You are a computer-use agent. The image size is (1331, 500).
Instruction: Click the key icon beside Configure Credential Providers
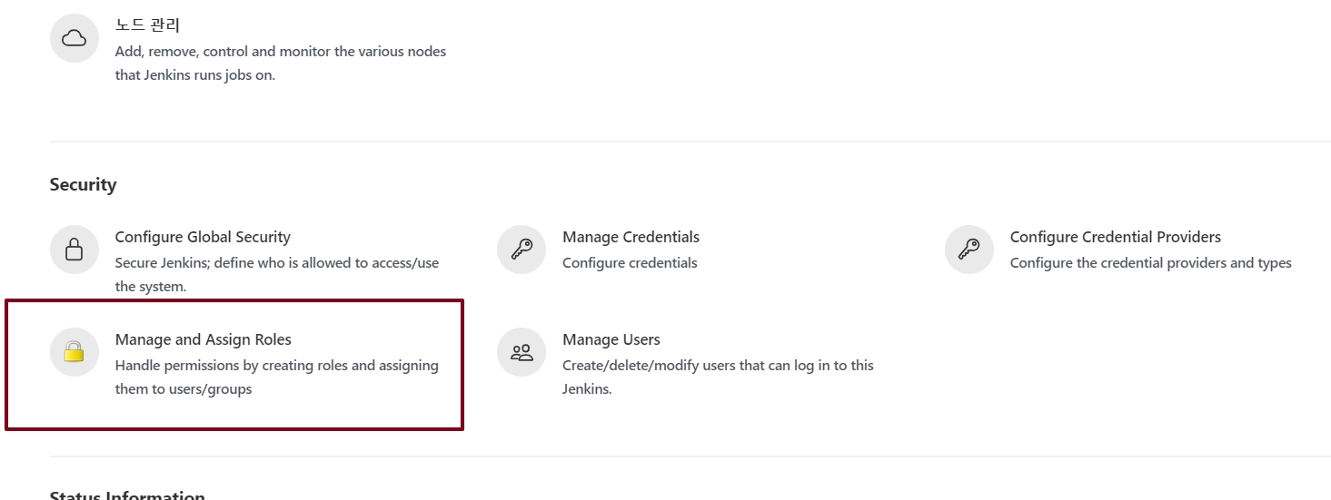969,250
